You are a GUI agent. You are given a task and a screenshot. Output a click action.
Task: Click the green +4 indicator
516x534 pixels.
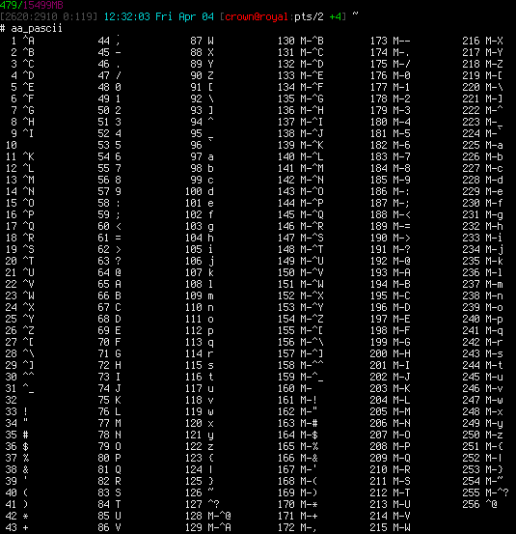pyautogui.click(x=336, y=16)
